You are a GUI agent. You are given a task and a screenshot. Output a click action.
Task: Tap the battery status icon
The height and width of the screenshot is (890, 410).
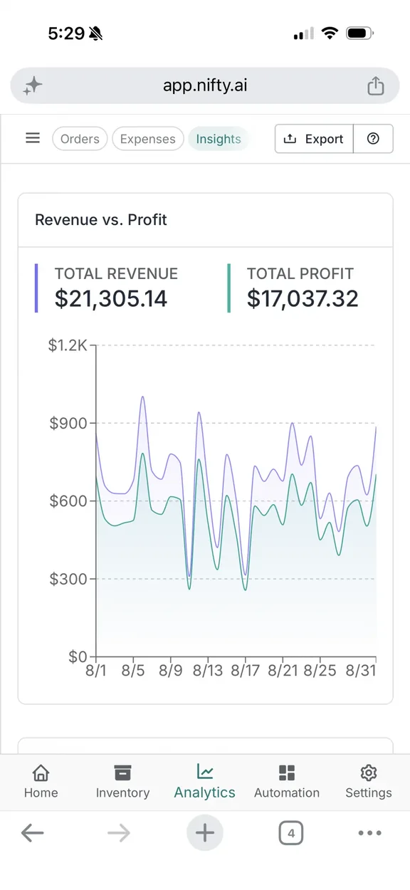pos(359,33)
